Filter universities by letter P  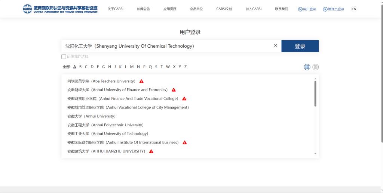click(144, 67)
